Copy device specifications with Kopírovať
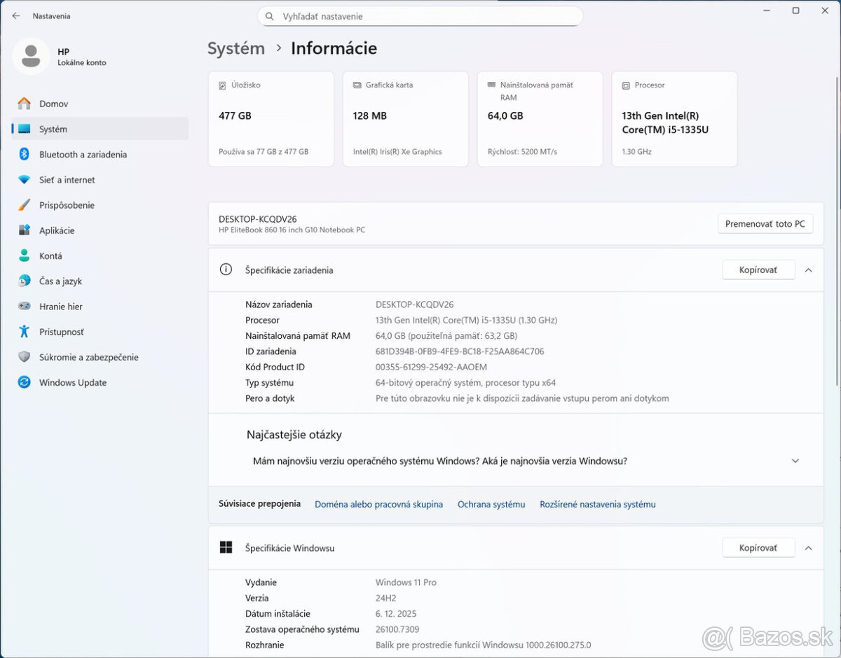This screenshot has width=841, height=658. [x=758, y=270]
